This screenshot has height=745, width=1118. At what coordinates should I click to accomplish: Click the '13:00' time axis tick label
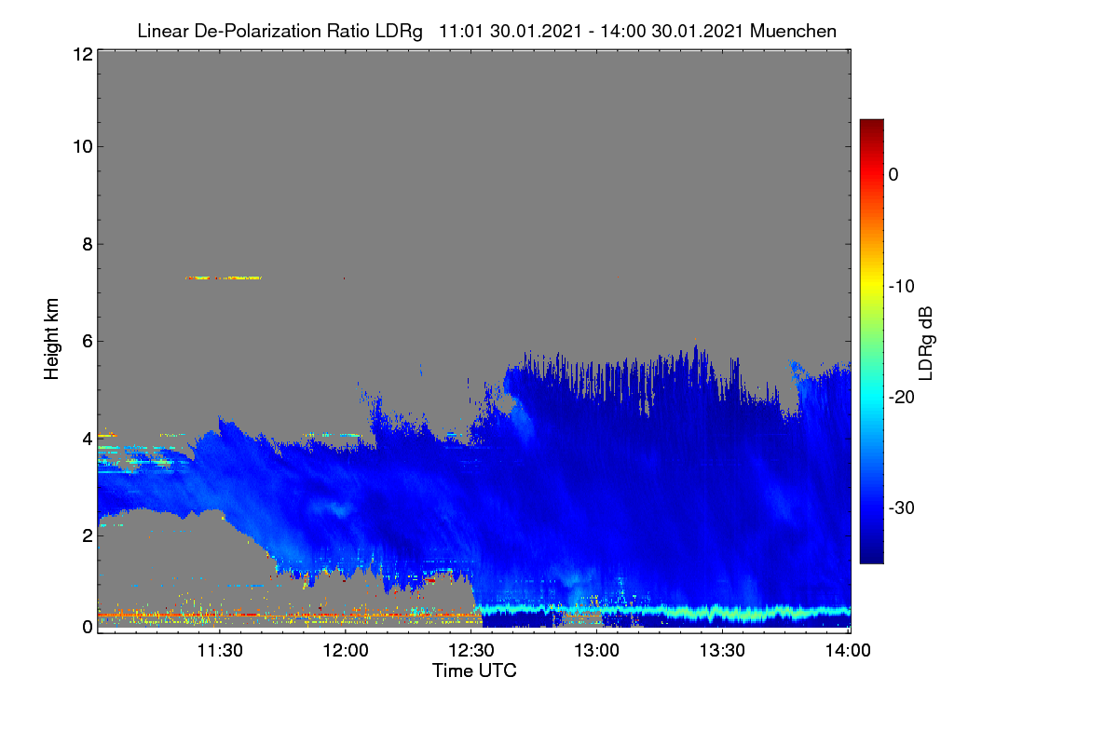point(596,651)
